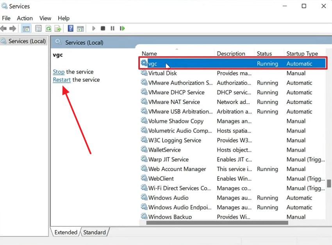This screenshot has width=332, height=245.
Task: Toggle Show/Hide Console Tree toolbar icon
Action: pos(26,28)
